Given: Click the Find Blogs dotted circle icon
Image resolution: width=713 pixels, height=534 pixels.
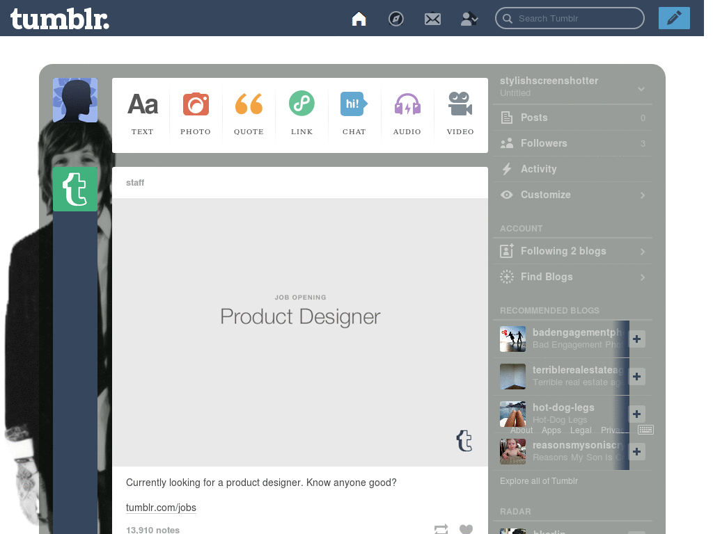Looking at the screenshot, I should tap(507, 277).
